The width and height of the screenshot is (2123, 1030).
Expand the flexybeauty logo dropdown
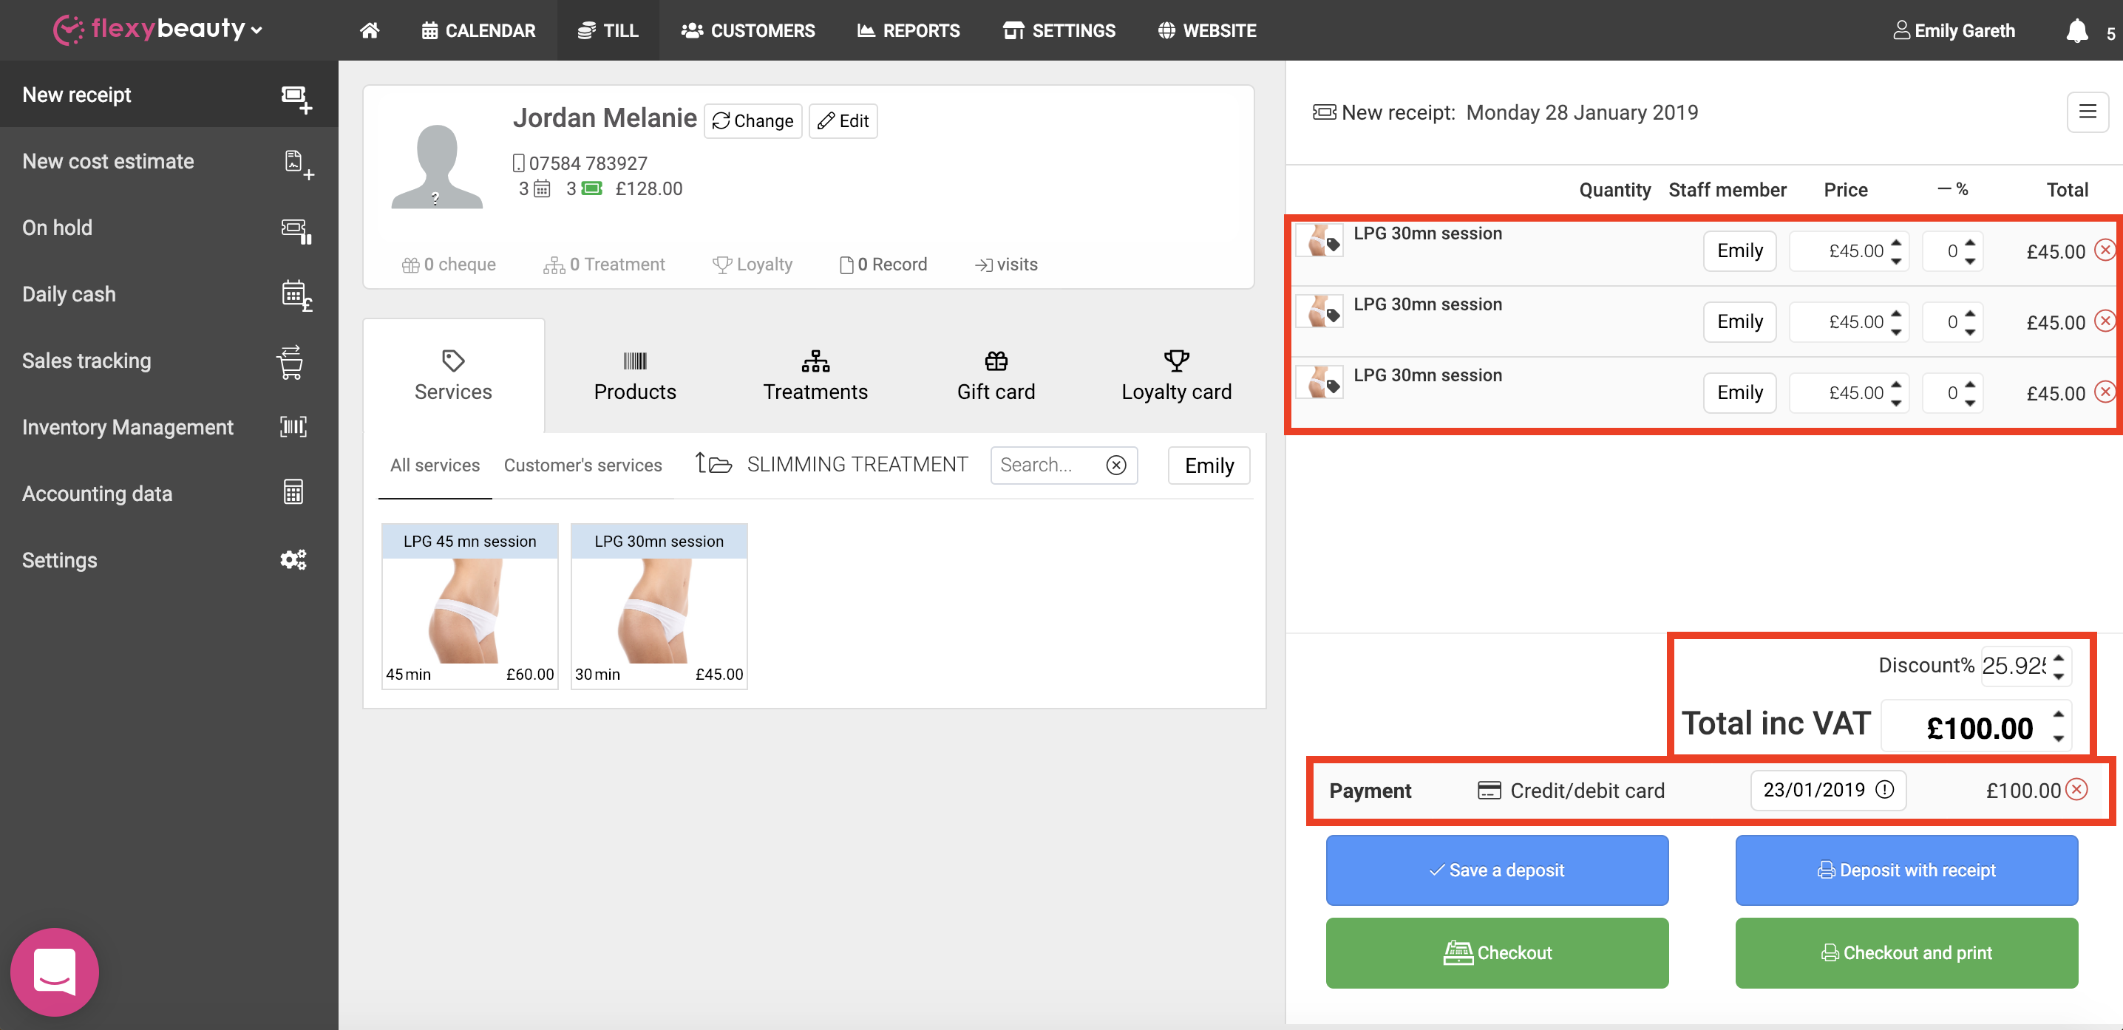pyautogui.click(x=257, y=30)
